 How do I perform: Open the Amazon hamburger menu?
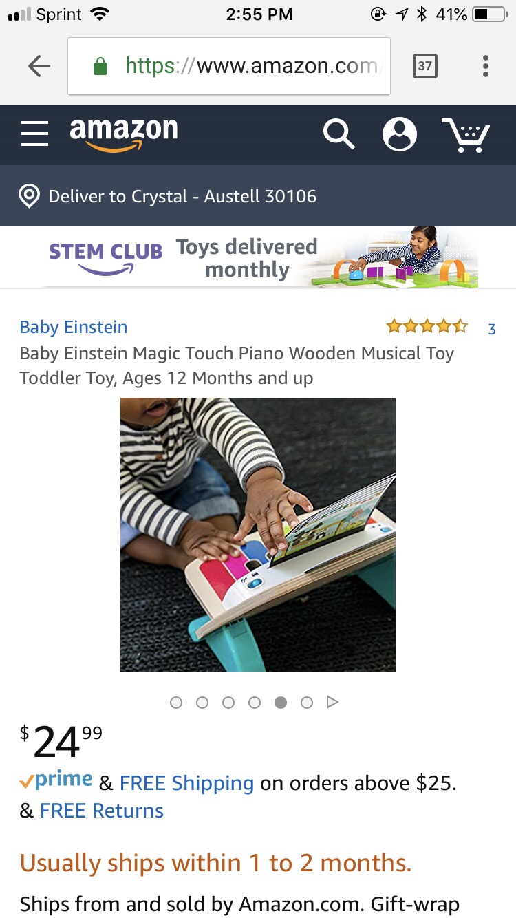(x=34, y=134)
